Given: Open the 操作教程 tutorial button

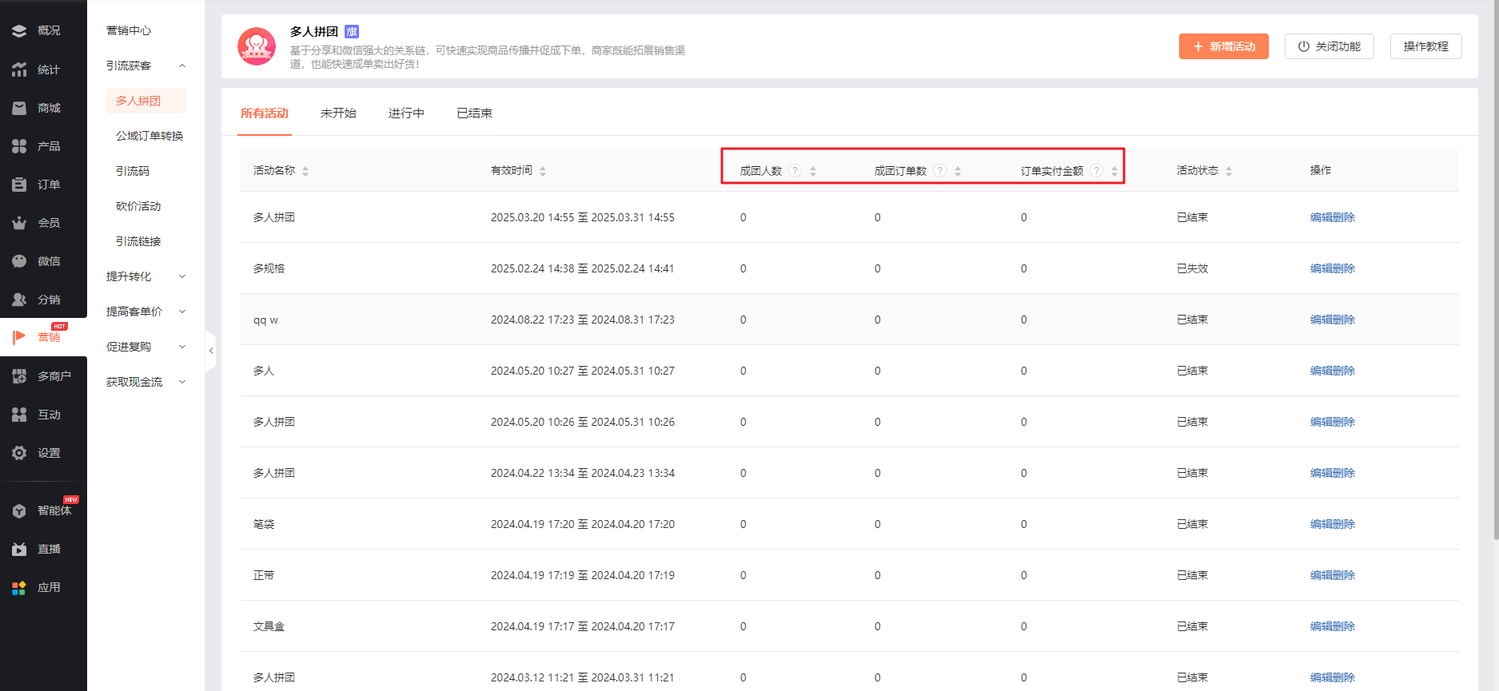Looking at the screenshot, I should click(x=1425, y=46).
